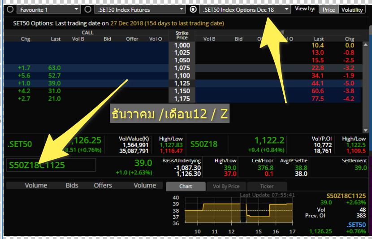This screenshot has width=372, height=239.
Task: Click put last price 15.5
Action: 318,60
